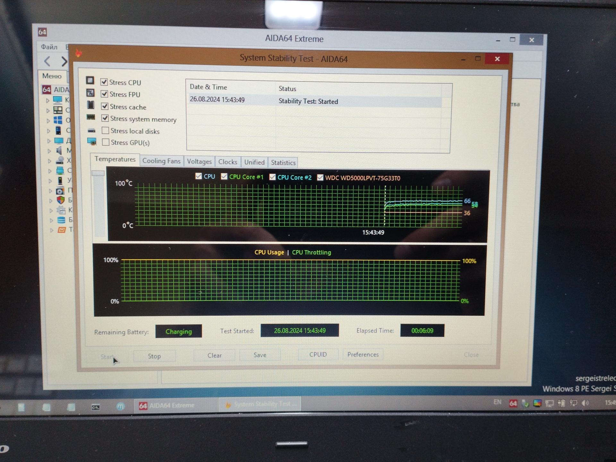Toggle the CPU Core #1 graph checkbox

click(x=224, y=176)
